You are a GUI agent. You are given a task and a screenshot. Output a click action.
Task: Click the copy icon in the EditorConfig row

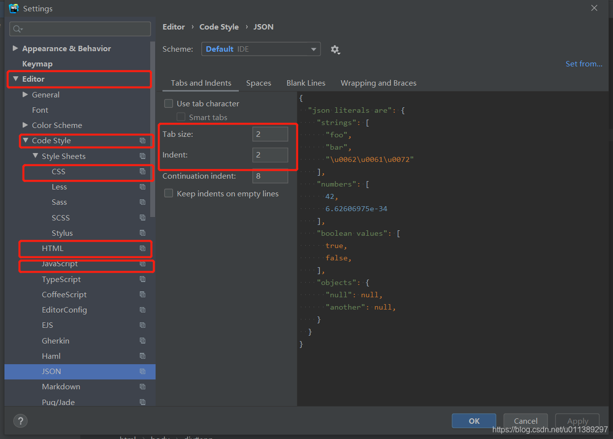[x=142, y=310]
